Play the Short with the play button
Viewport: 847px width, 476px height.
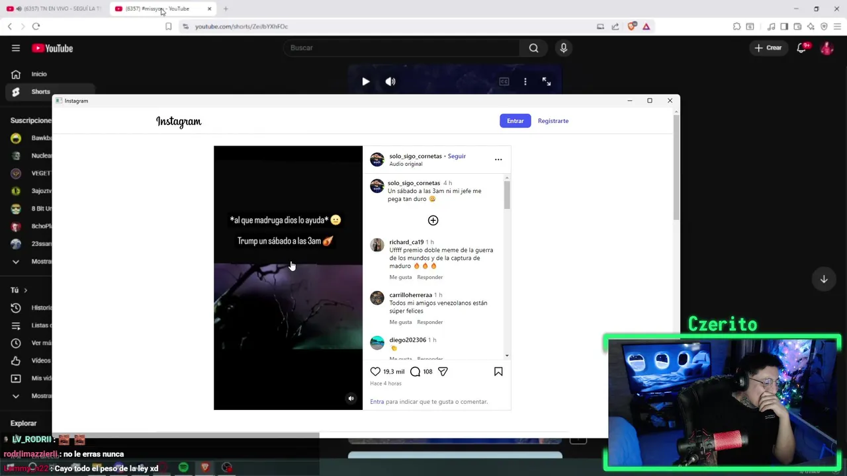tap(365, 81)
